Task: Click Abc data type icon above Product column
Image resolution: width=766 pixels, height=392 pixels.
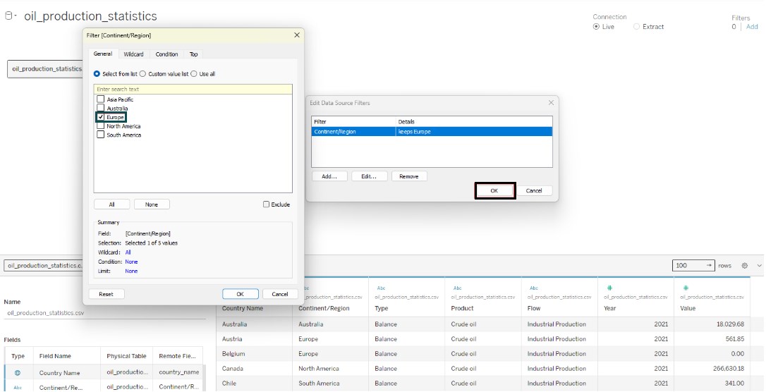Action: pyautogui.click(x=457, y=288)
